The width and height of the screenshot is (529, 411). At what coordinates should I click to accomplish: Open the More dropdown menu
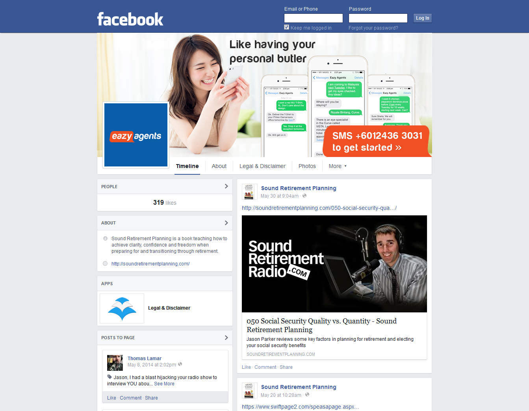coord(338,166)
